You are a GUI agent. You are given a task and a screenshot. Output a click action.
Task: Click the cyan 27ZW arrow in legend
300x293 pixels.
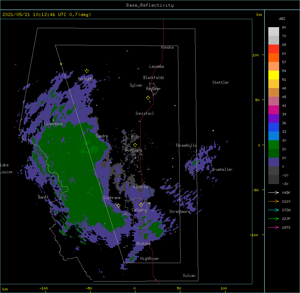coord(274,210)
